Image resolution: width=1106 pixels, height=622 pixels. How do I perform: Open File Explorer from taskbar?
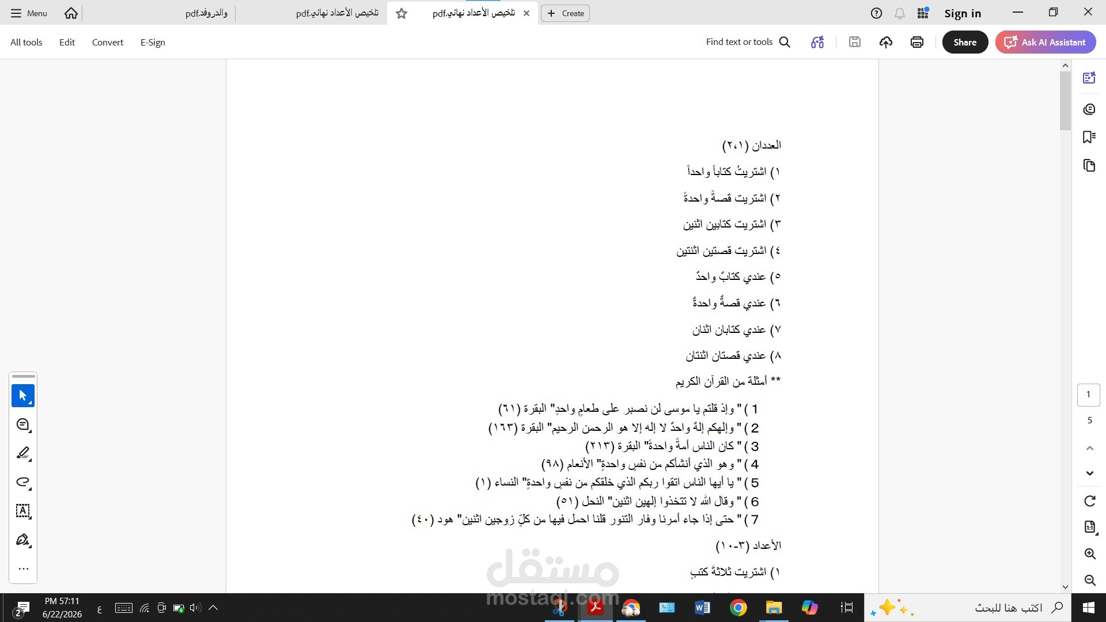(x=774, y=608)
